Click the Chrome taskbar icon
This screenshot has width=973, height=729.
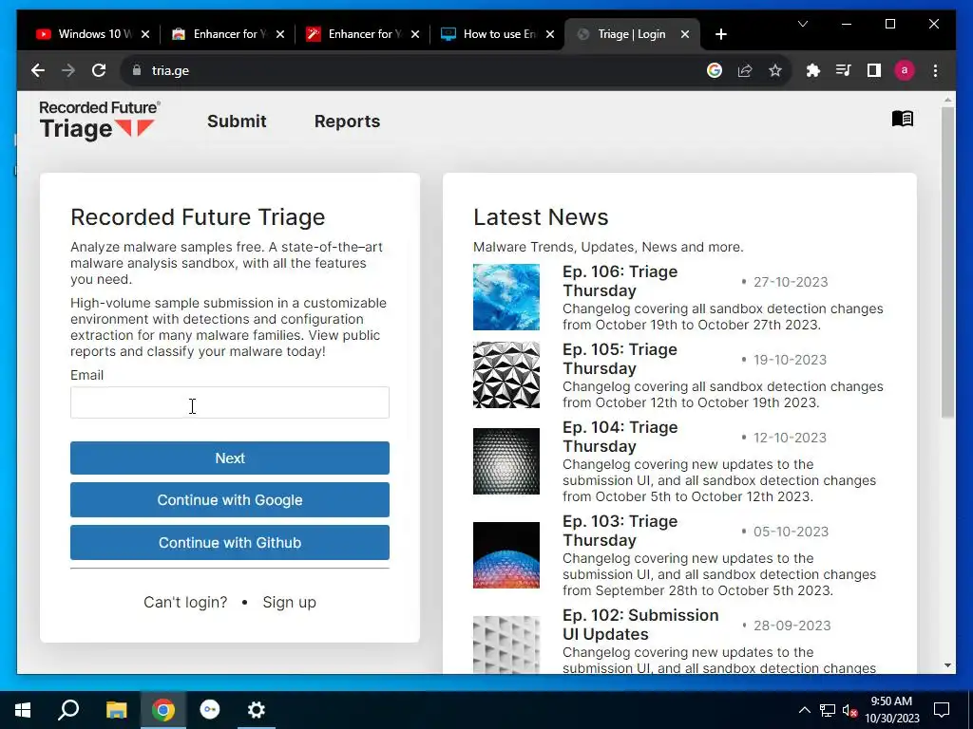point(163,710)
